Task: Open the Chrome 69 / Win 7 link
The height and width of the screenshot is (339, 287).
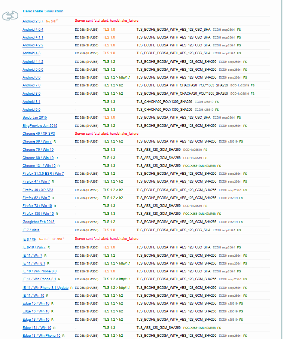Action: click(37, 141)
